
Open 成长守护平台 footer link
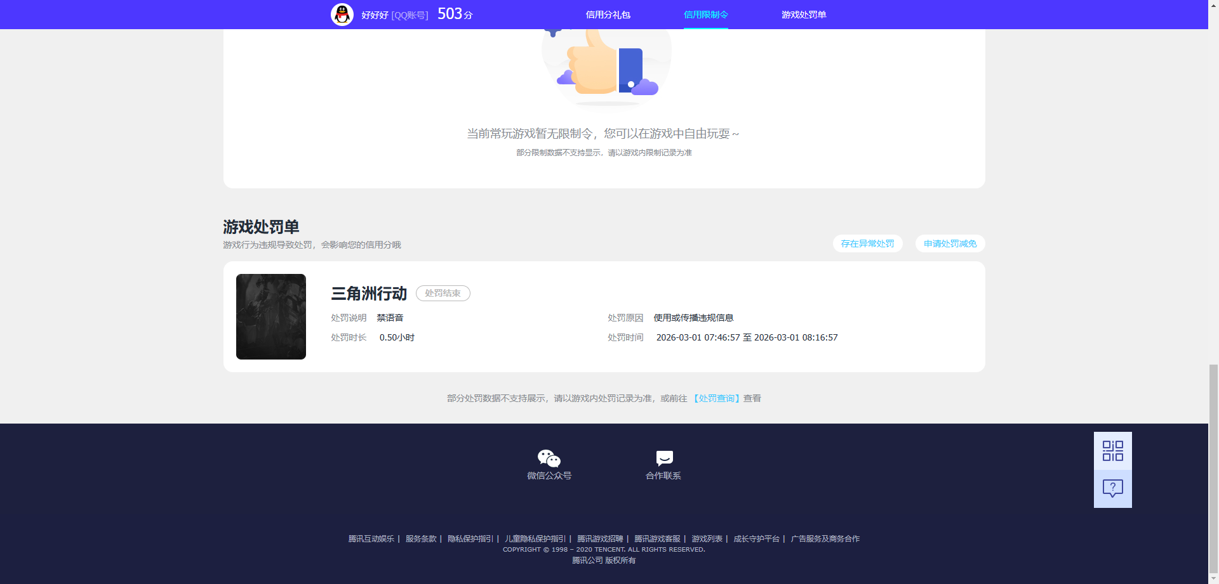(756, 539)
